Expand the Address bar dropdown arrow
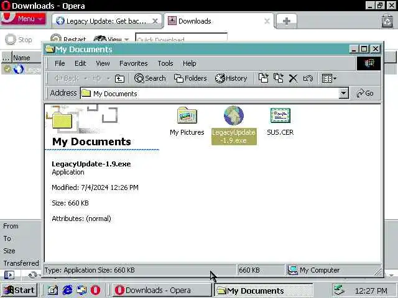 pos(343,93)
